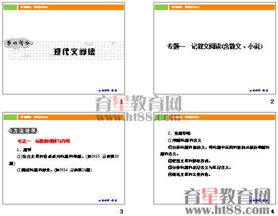Click the red "考点一" heading on slide 3

coord(44,141)
